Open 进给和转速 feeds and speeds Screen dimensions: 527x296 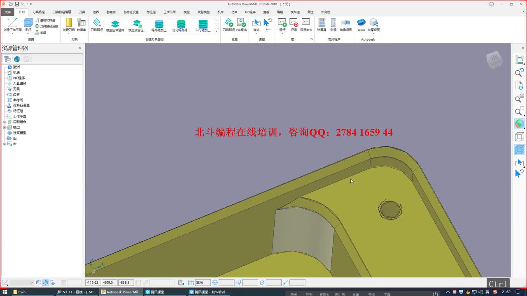[45, 20]
